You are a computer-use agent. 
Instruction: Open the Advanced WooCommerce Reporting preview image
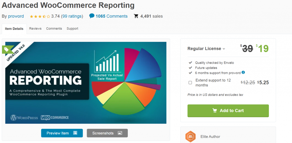(86, 83)
